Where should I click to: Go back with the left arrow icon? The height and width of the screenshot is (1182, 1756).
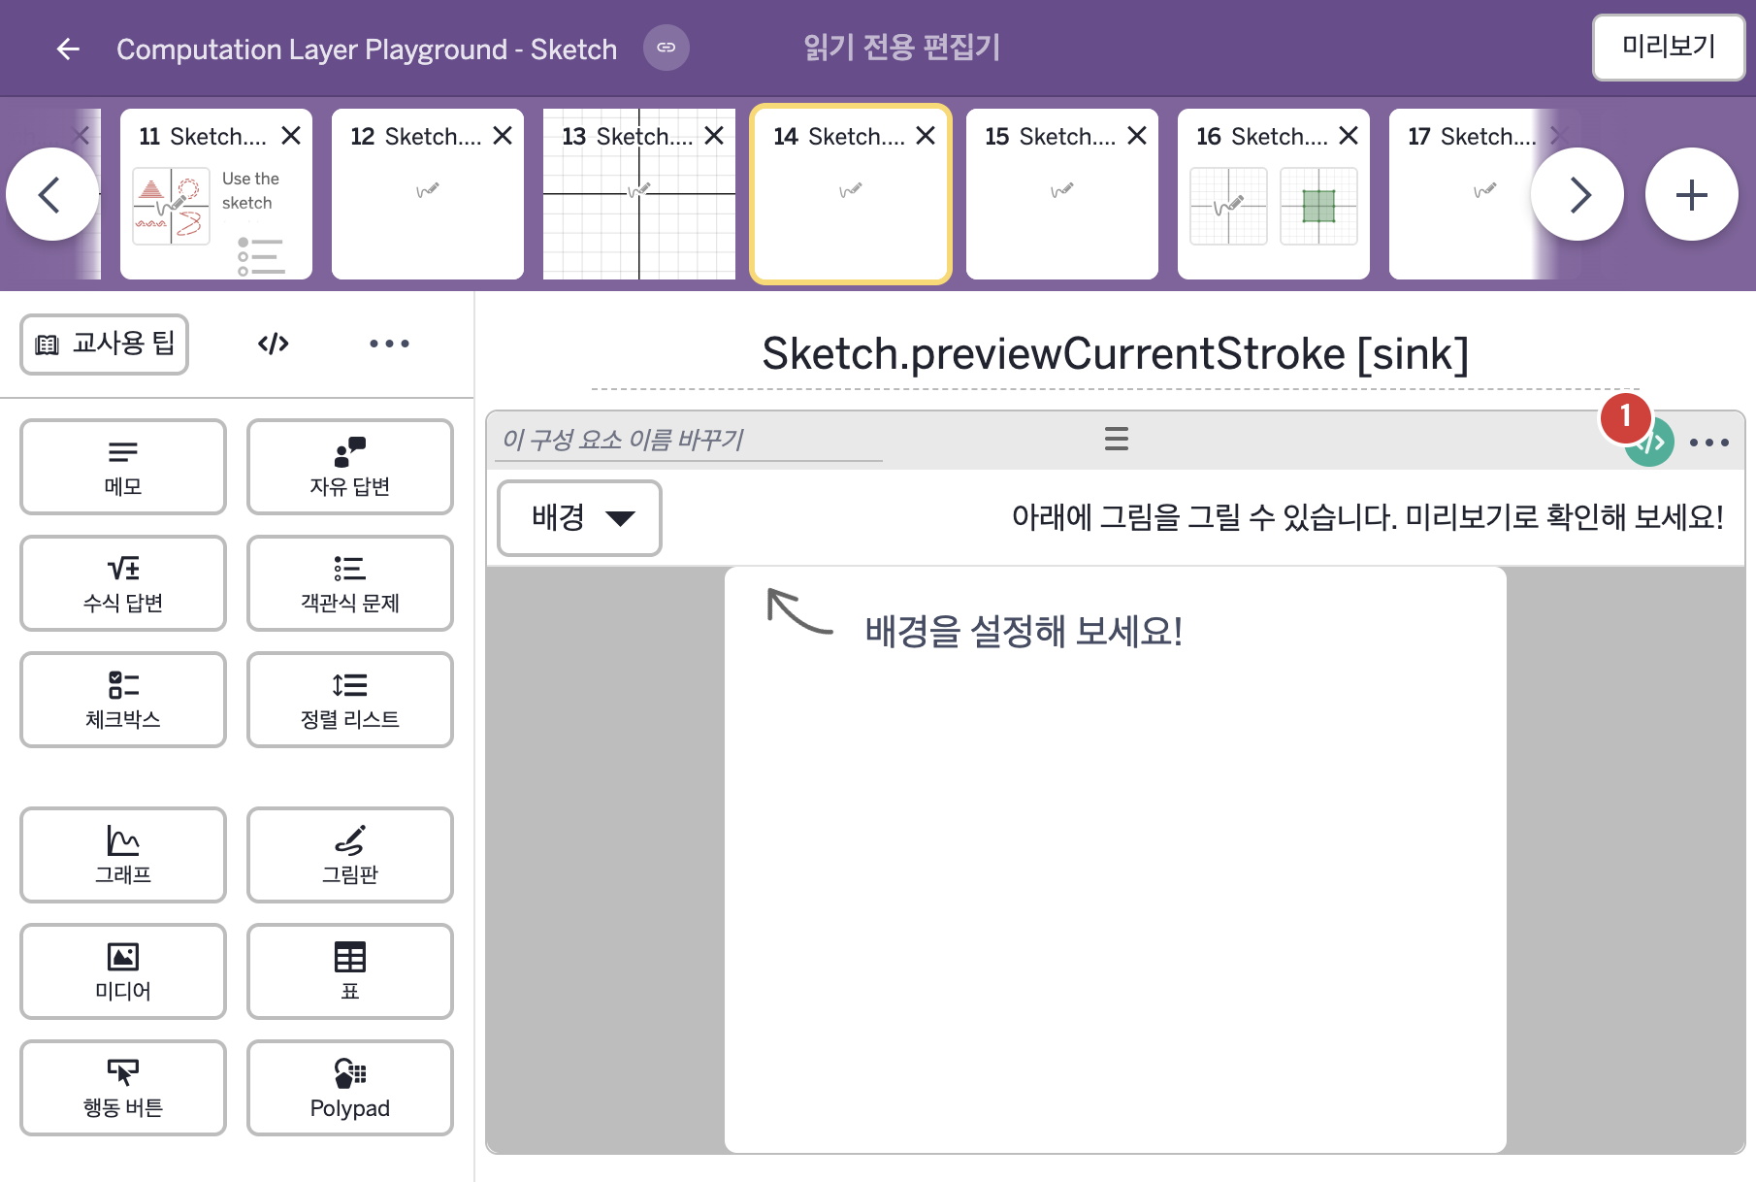(x=68, y=49)
